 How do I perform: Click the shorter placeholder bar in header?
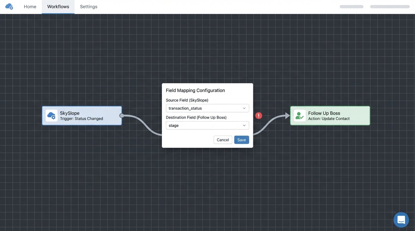[351, 7]
